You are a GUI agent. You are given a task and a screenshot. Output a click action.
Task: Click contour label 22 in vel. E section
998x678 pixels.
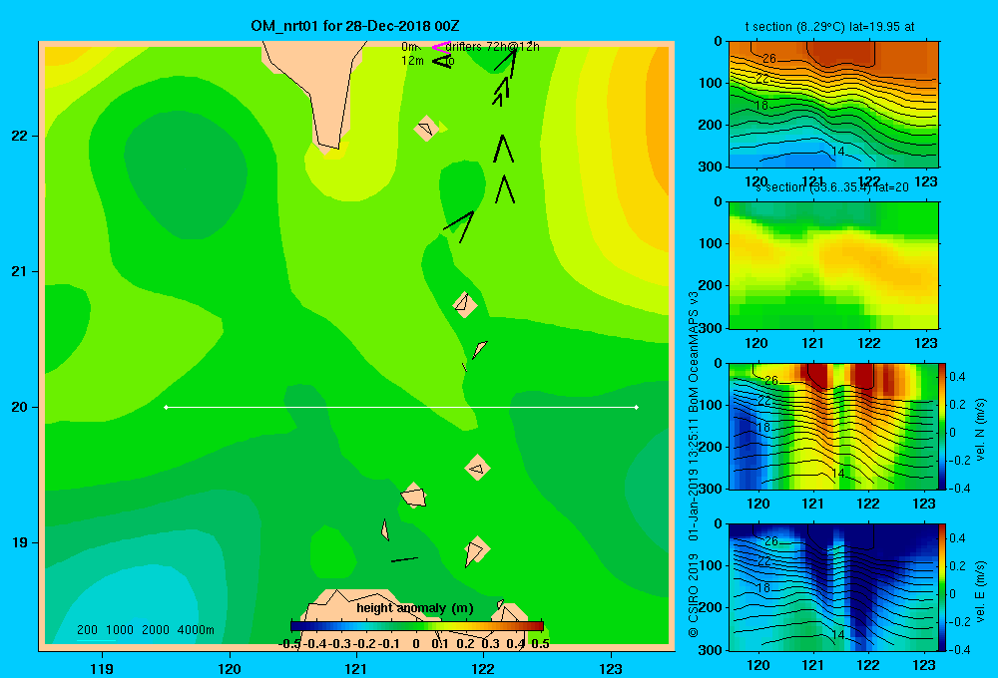tap(764, 561)
